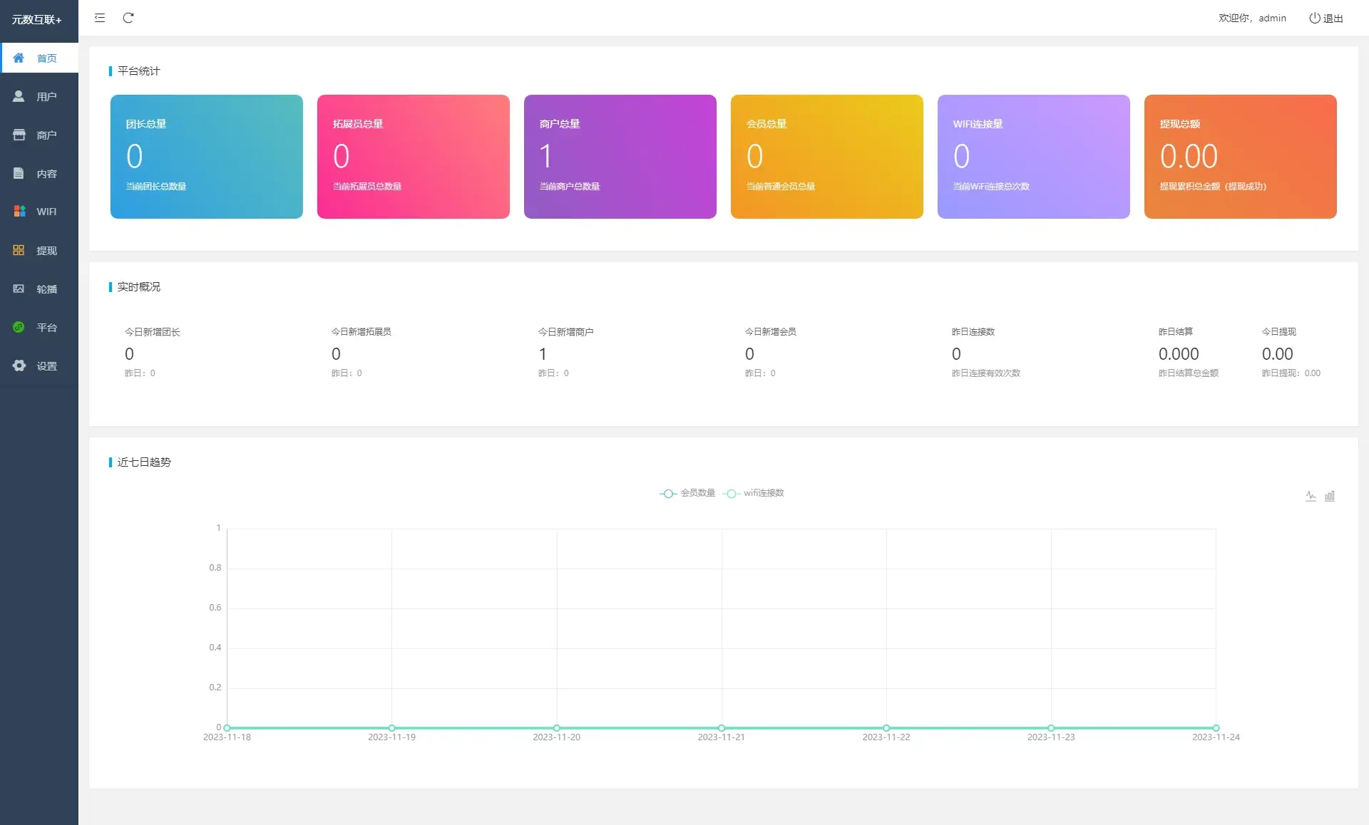Click the 设置 gear icon
The width and height of the screenshot is (1369, 825).
point(19,365)
